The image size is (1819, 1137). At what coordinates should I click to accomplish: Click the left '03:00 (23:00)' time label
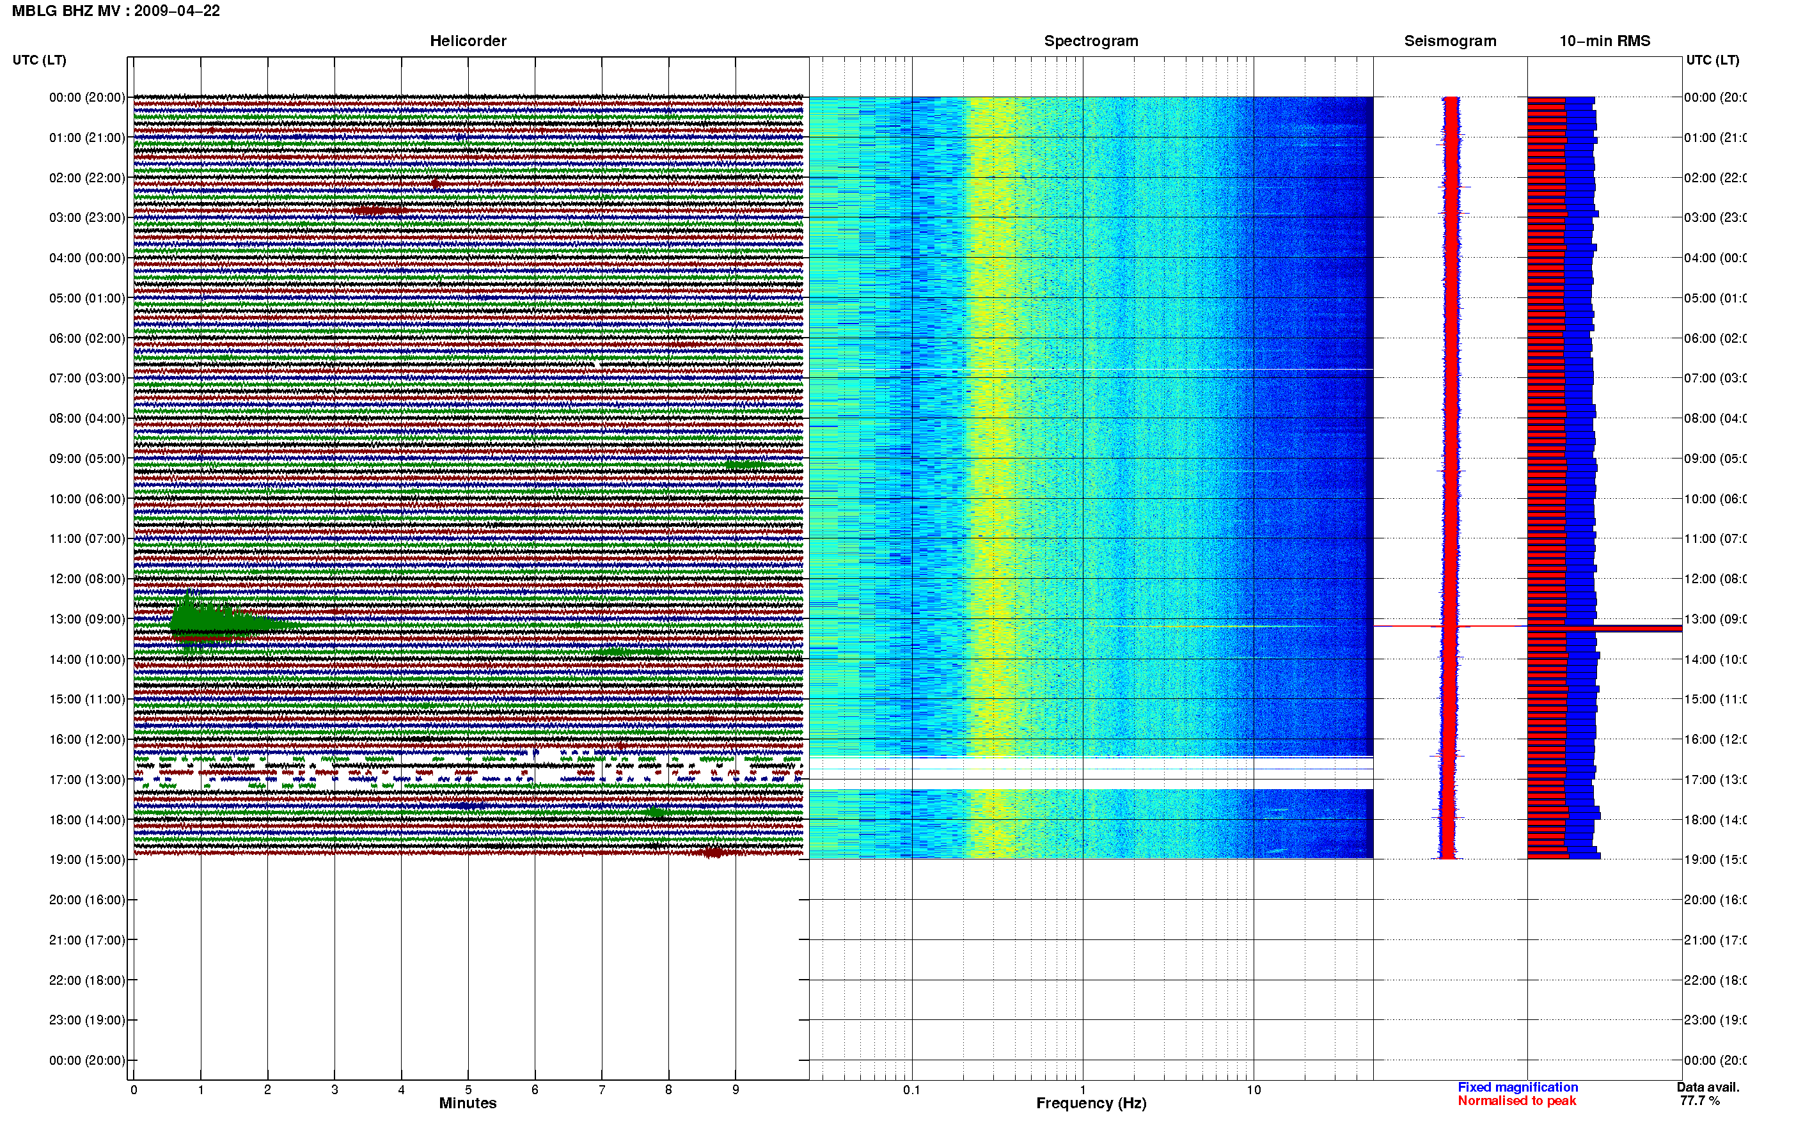tap(87, 217)
